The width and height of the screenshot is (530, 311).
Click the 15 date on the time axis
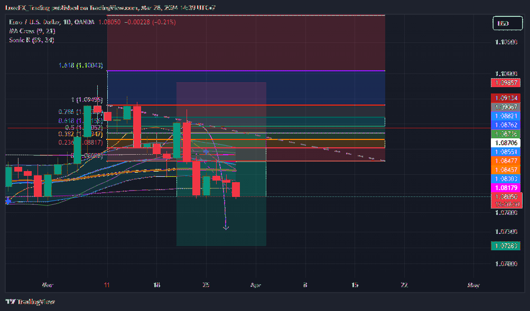(x=355, y=285)
